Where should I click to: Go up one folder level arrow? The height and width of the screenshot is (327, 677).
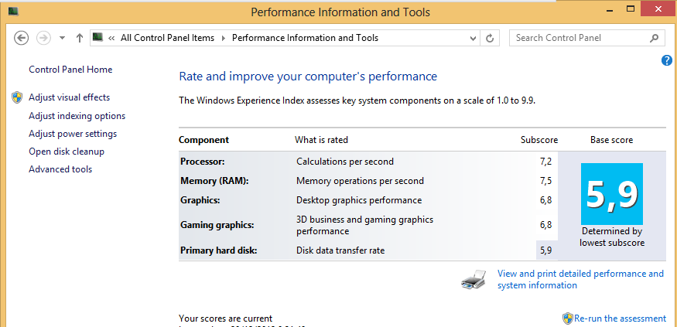(79, 38)
